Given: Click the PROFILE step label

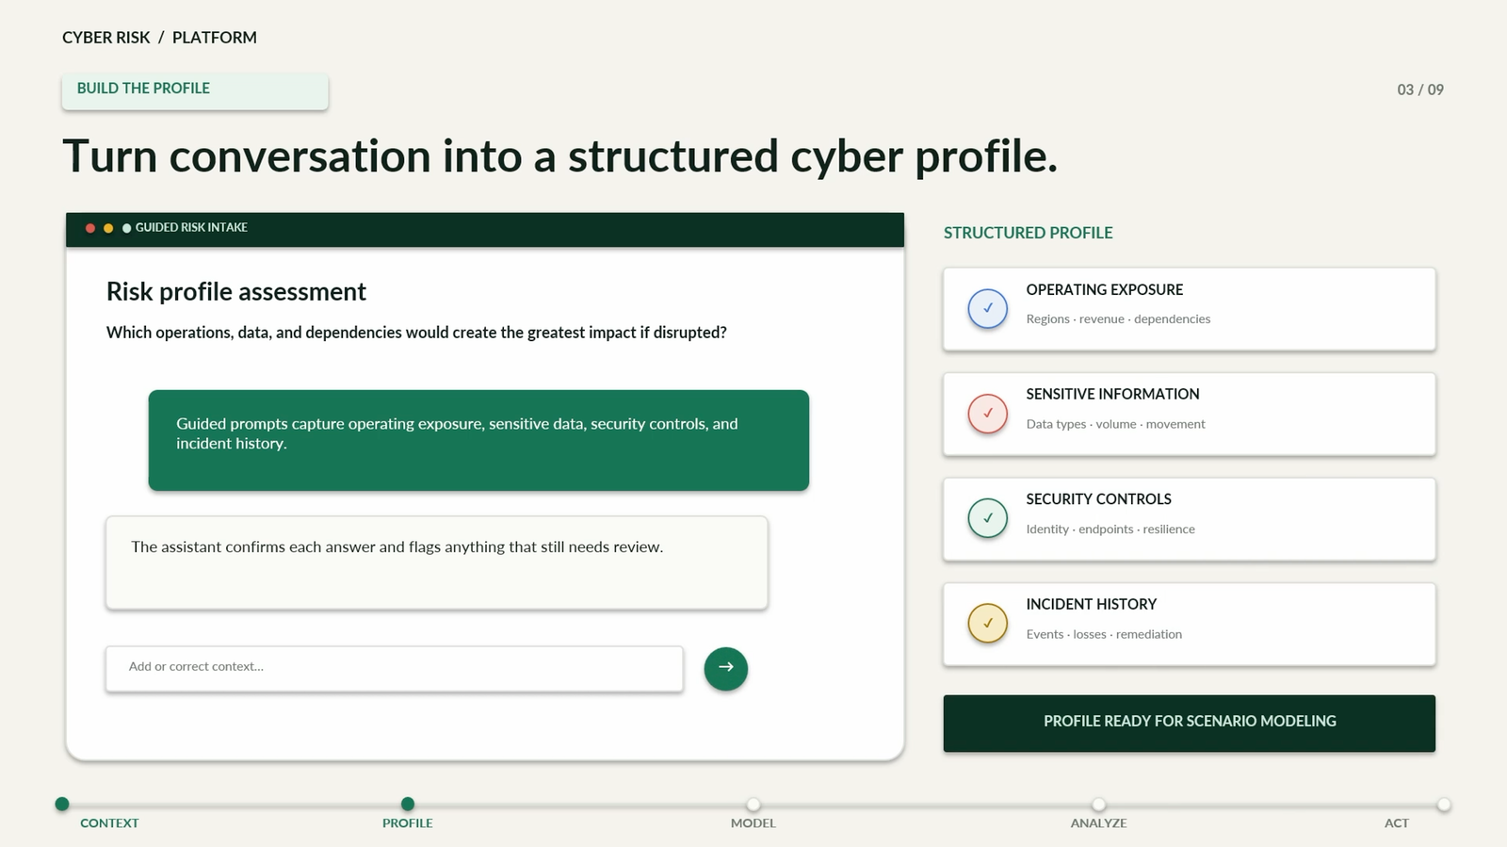Looking at the screenshot, I should click(408, 823).
